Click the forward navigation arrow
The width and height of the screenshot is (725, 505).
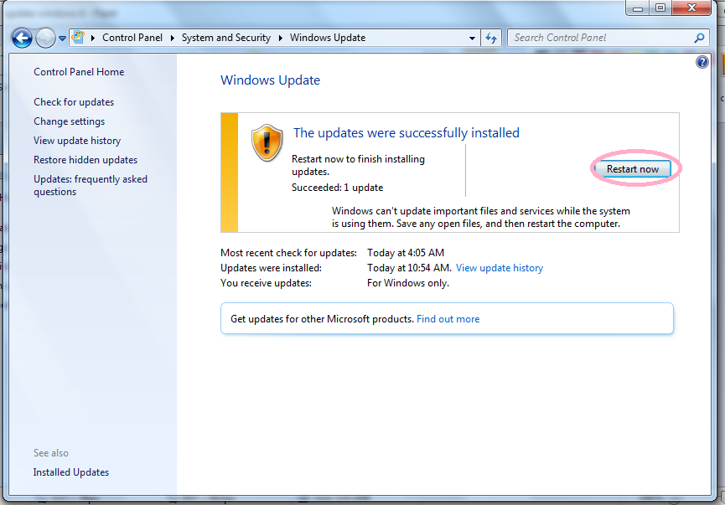pyautogui.click(x=44, y=38)
